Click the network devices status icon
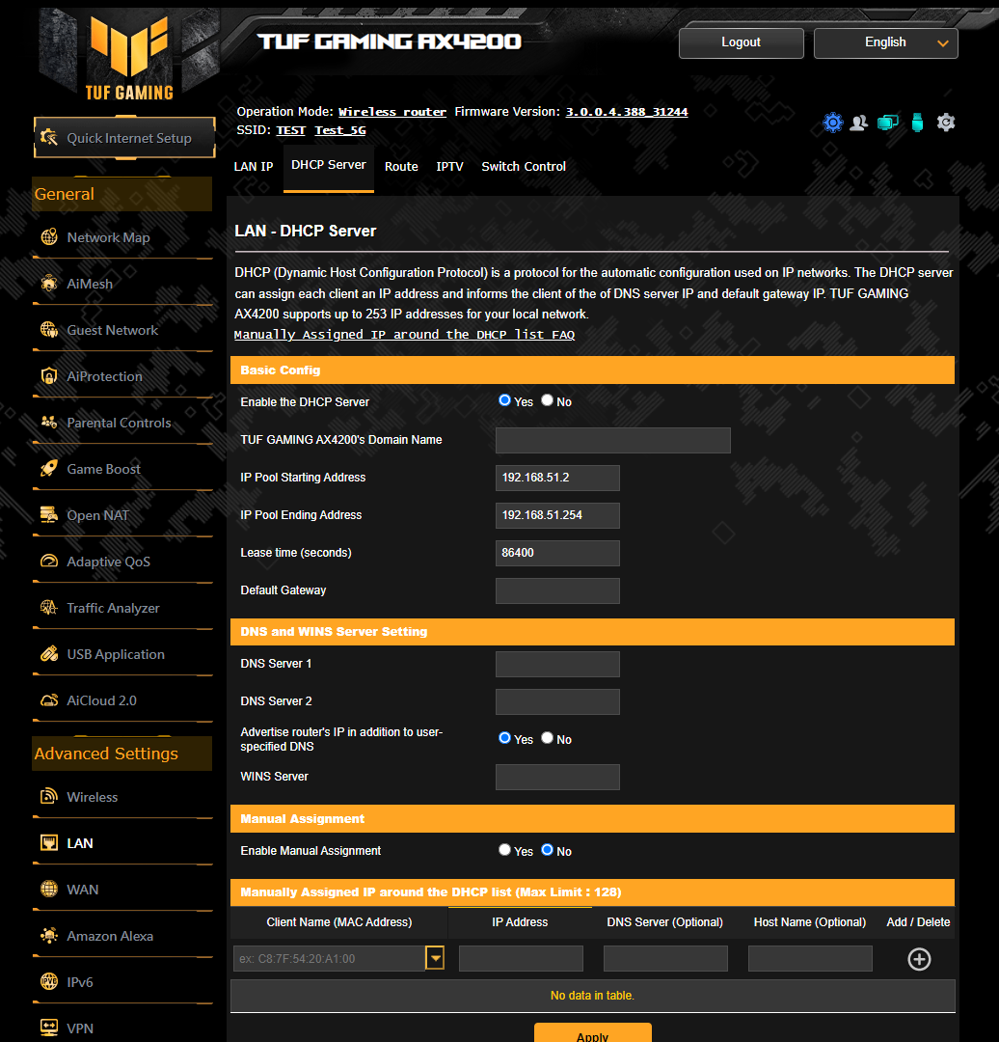Screen dimensions: 999x1042 pyautogui.click(x=887, y=123)
